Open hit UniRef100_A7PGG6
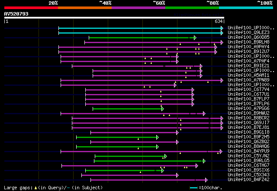This screenshot has width=277, height=191. pyautogui.click(x=248, y=109)
